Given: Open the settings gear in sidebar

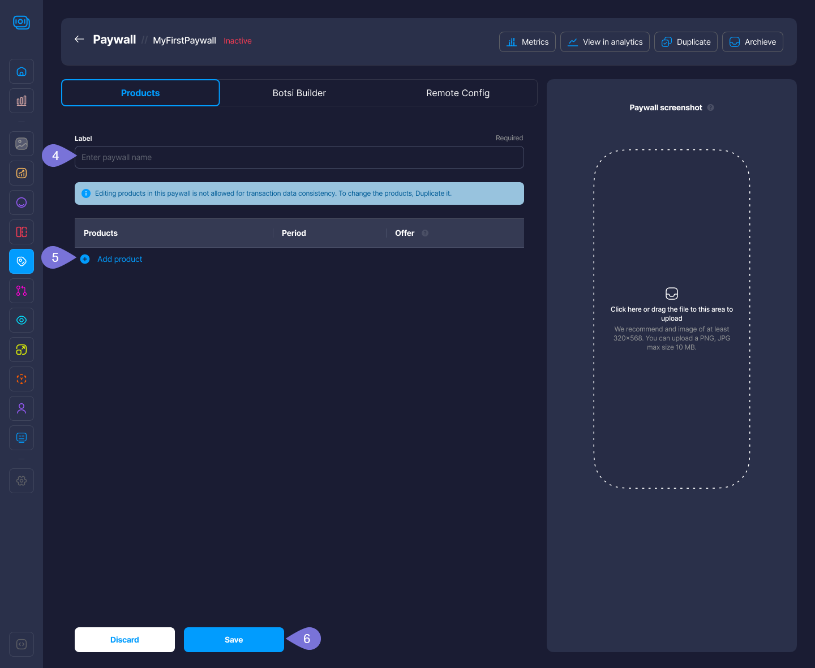Looking at the screenshot, I should (x=22, y=481).
